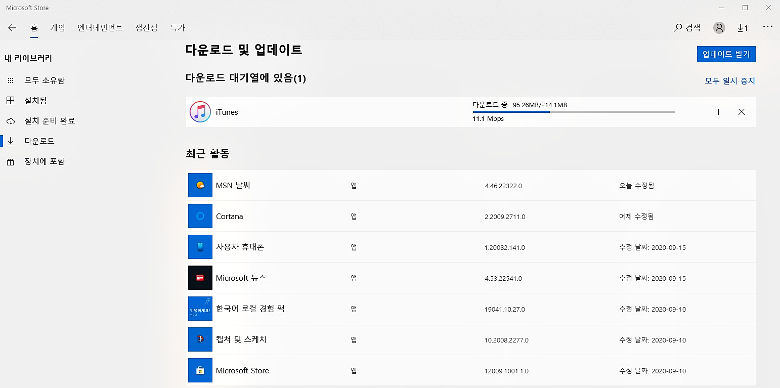Switch to the 홈 tab
The width and height of the screenshot is (780, 388).
tap(34, 28)
